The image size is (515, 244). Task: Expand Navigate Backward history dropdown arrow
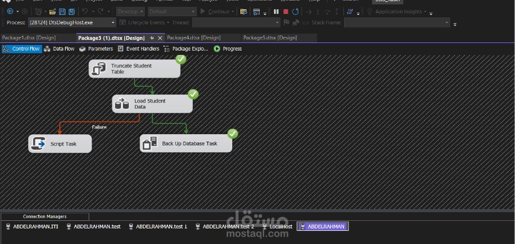(x=17, y=12)
